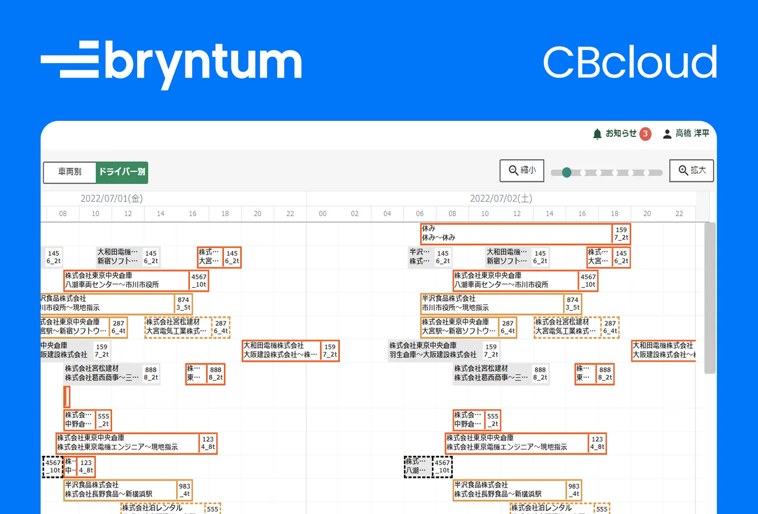Switch to 車両別 view
This screenshot has width=758, height=514.
pyautogui.click(x=70, y=172)
